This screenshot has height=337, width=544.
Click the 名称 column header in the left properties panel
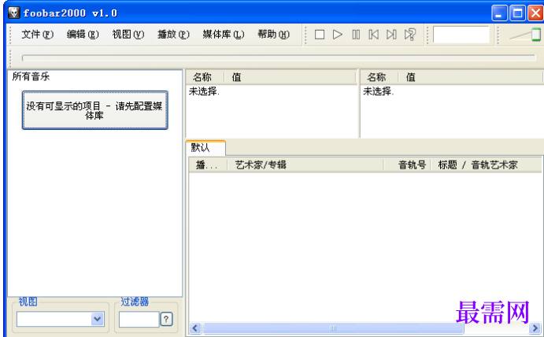205,77
